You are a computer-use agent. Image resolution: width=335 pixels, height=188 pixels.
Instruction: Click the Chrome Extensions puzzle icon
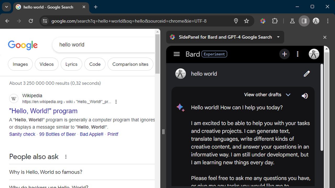pos(275,21)
